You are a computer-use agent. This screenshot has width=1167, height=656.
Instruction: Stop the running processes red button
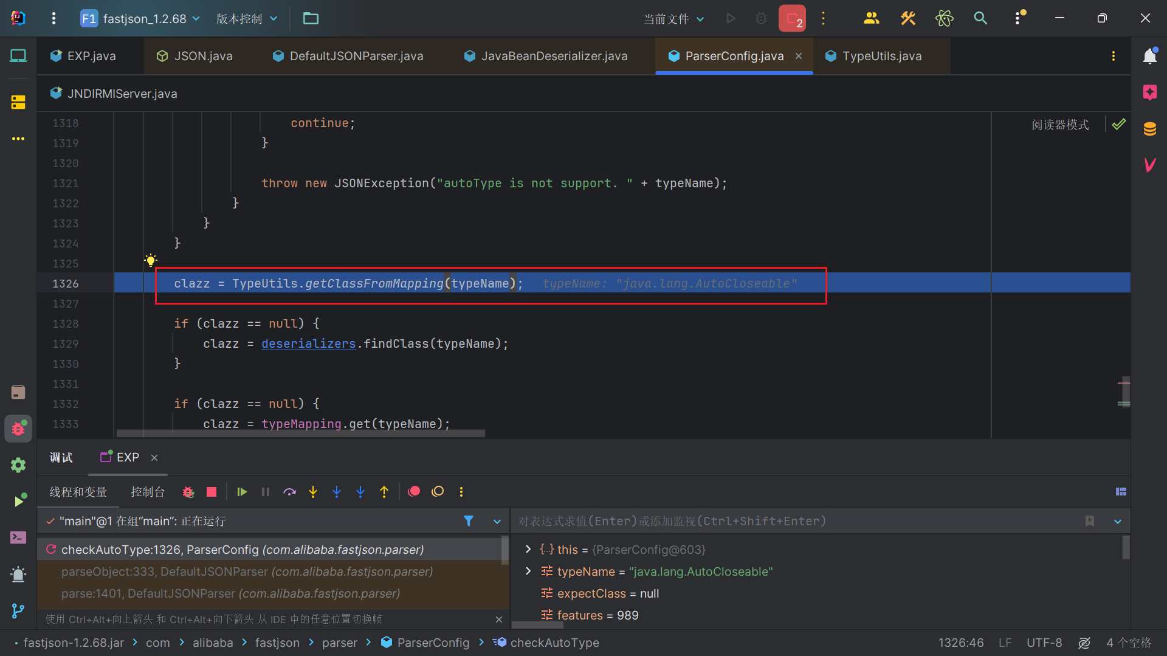tap(793, 18)
